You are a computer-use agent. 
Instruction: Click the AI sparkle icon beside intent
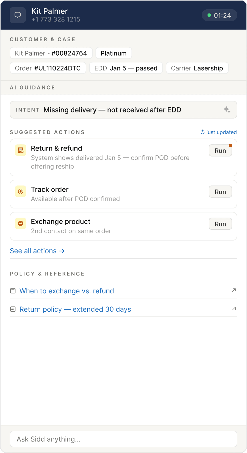tap(227, 110)
